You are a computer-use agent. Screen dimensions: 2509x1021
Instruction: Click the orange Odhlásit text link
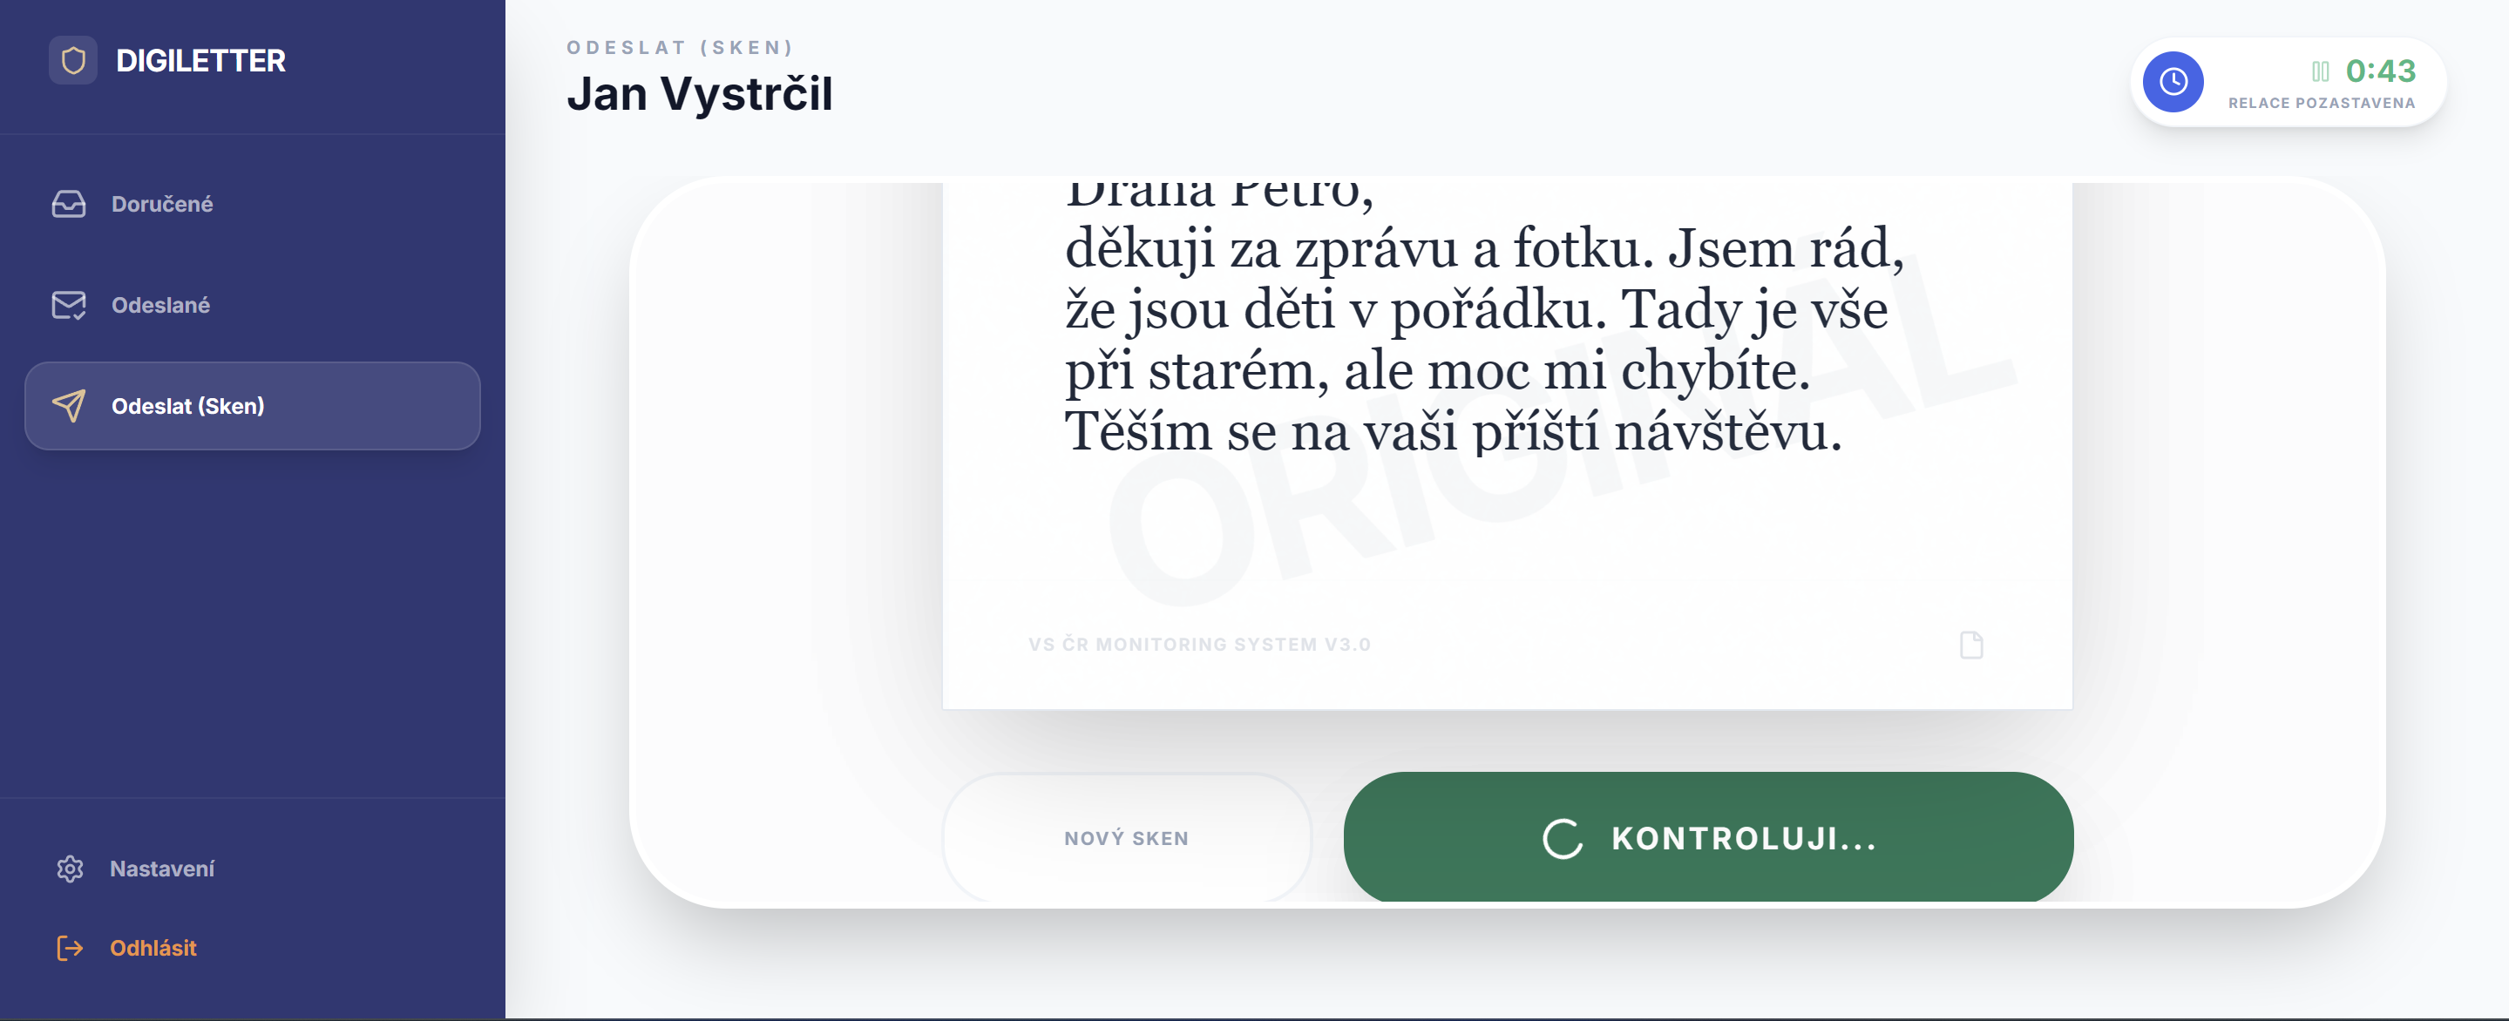click(x=153, y=948)
